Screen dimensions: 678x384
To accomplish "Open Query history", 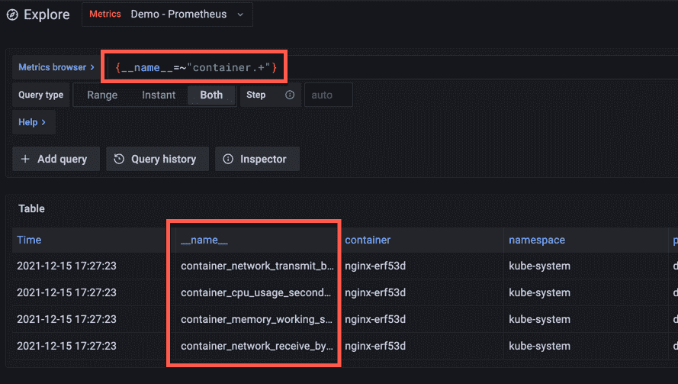I will [157, 159].
